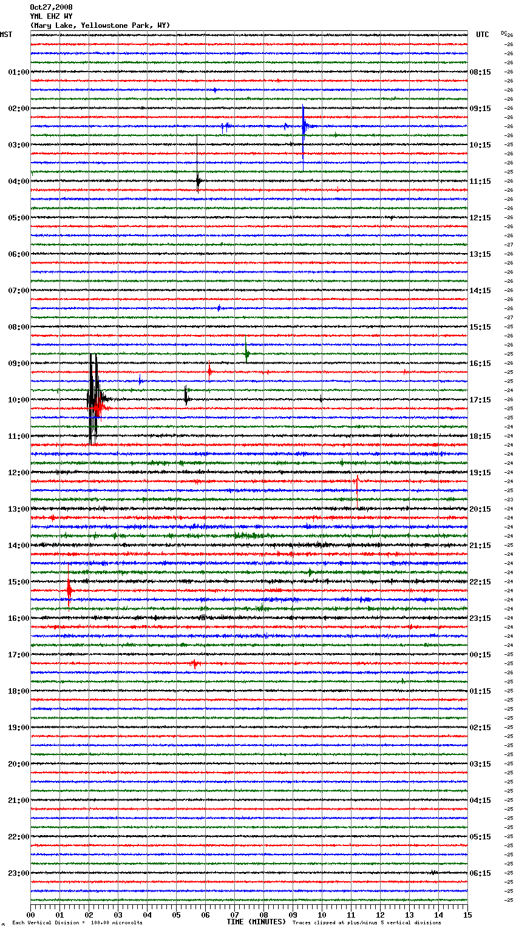Select the 04:00 MST row label
The image size is (516, 931).
click(x=19, y=181)
